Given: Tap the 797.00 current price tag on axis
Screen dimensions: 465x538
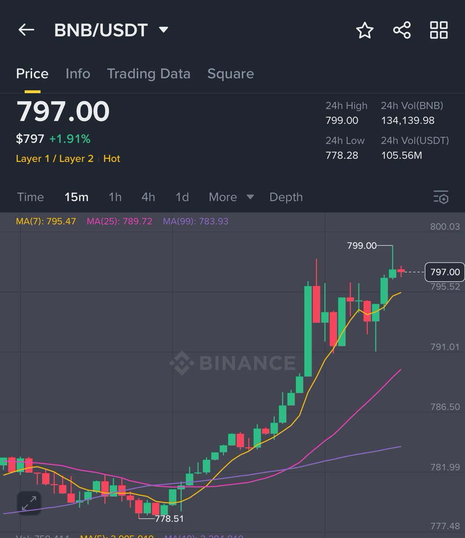Looking at the screenshot, I should [445, 272].
